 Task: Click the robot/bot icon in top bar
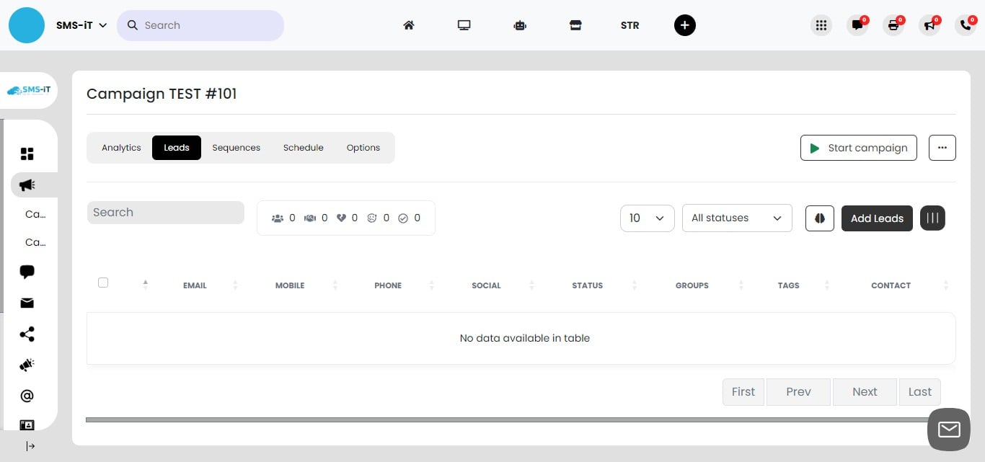tap(520, 25)
